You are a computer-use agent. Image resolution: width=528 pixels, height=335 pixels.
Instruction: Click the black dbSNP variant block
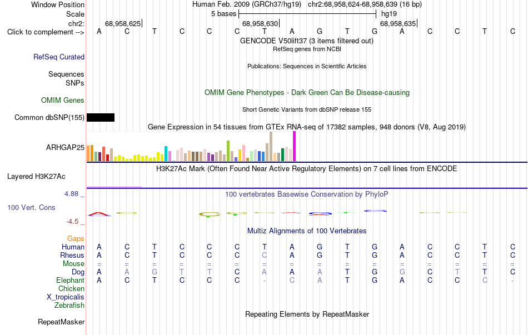[x=101, y=118]
